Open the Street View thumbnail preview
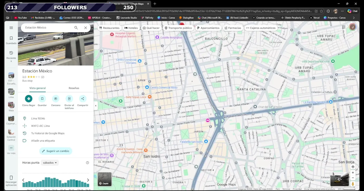This screenshot has height=191, width=364. 340,179
